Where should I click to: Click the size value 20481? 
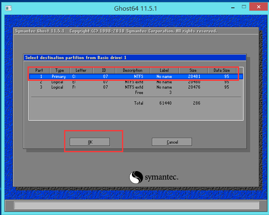(x=194, y=76)
